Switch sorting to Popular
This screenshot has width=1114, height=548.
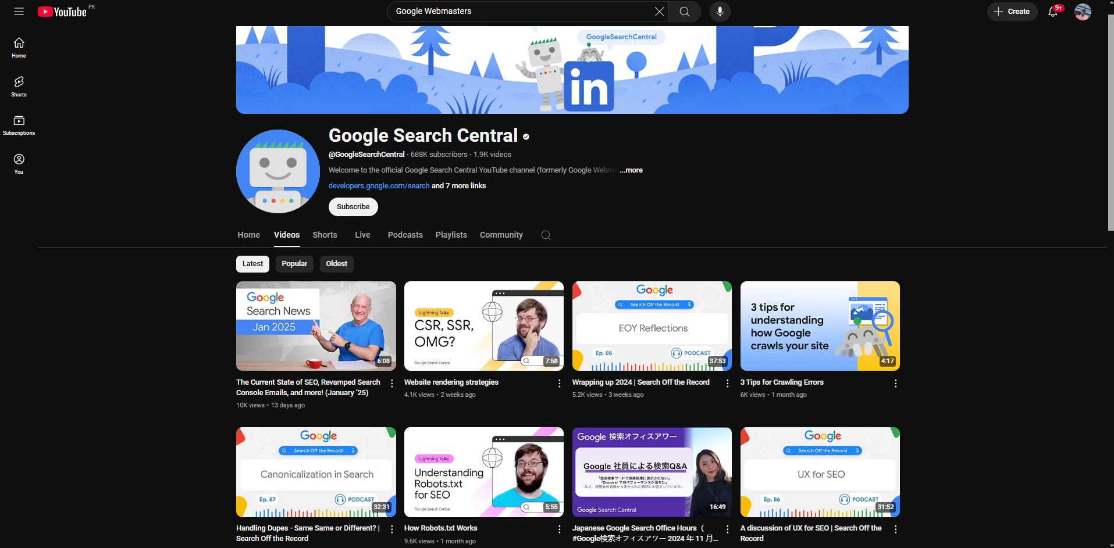(x=294, y=263)
